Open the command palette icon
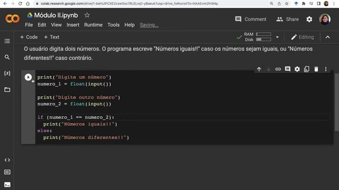The image size is (339, 190). (x=7, y=172)
